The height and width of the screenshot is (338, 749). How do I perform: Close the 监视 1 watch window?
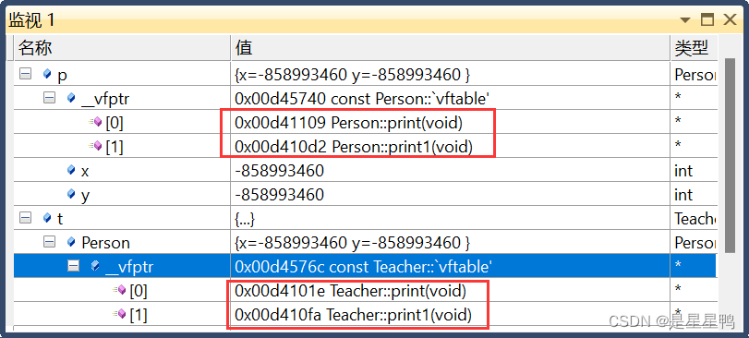point(730,19)
